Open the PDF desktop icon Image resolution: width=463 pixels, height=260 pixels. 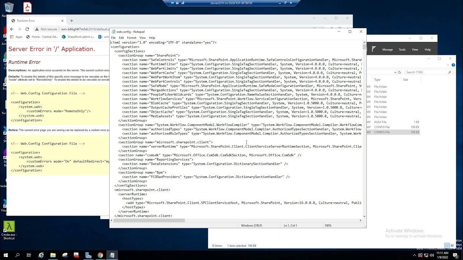pos(27,7)
